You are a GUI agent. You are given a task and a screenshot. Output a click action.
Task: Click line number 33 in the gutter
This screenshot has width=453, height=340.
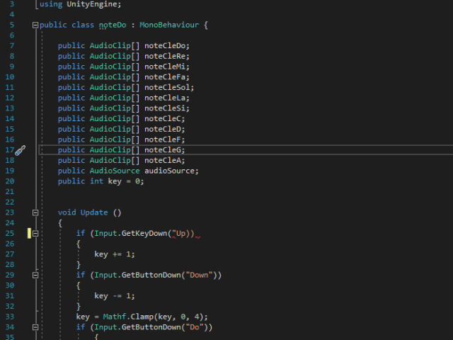click(x=10, y=317)
